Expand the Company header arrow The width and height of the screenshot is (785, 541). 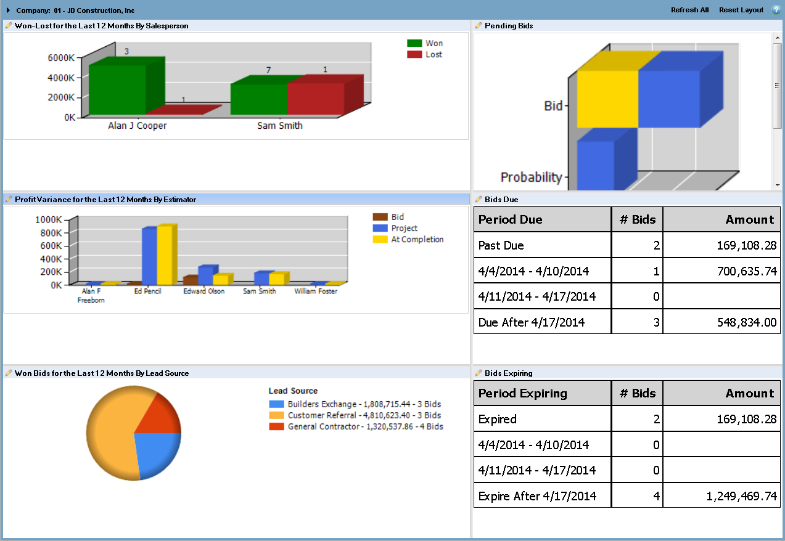8,10
